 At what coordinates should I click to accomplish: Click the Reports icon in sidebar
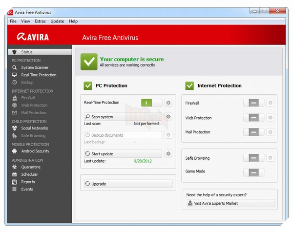(15, 182)
